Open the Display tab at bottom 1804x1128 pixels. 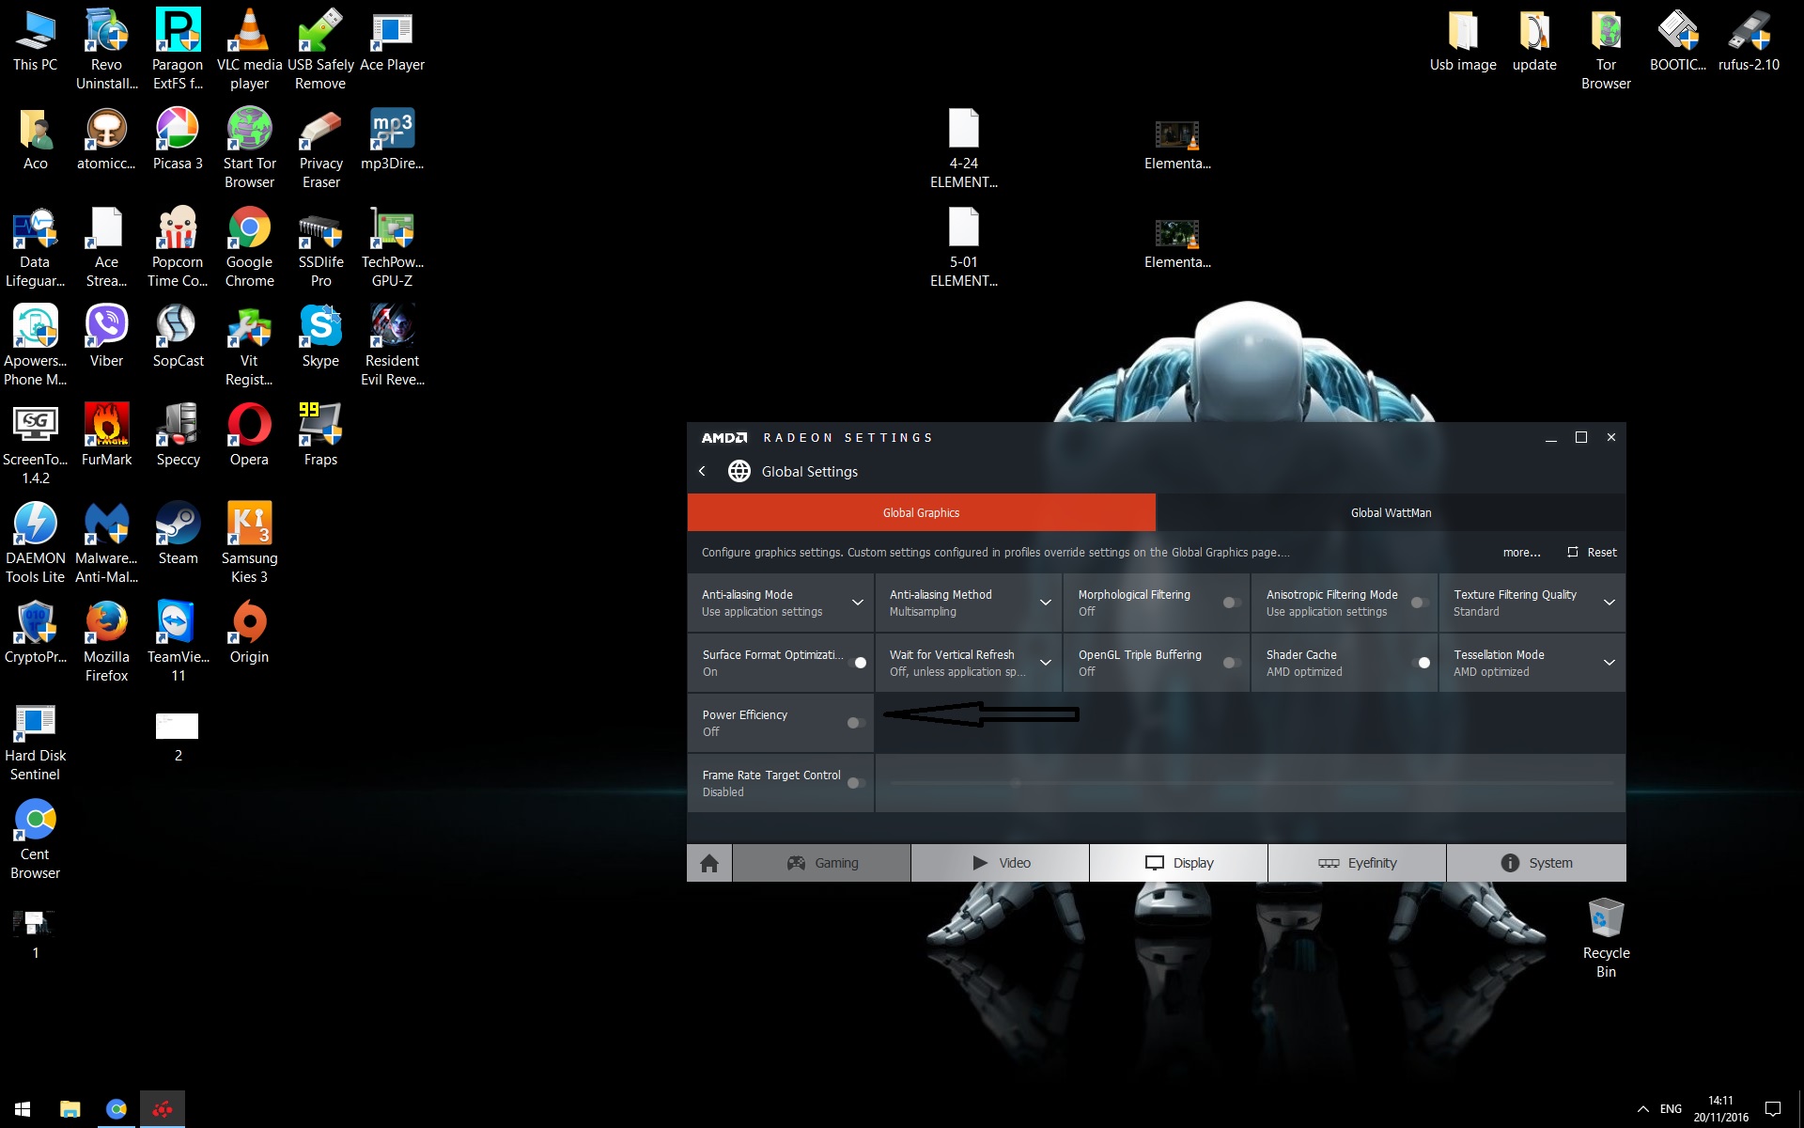click(1178, 863)
